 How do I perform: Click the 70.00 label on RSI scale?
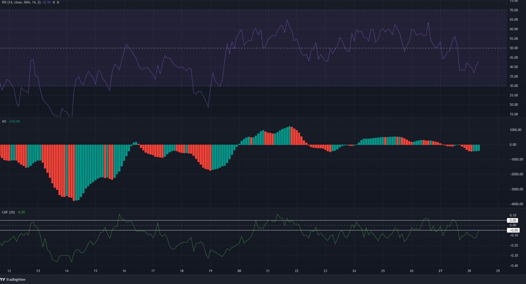(514, 10)
